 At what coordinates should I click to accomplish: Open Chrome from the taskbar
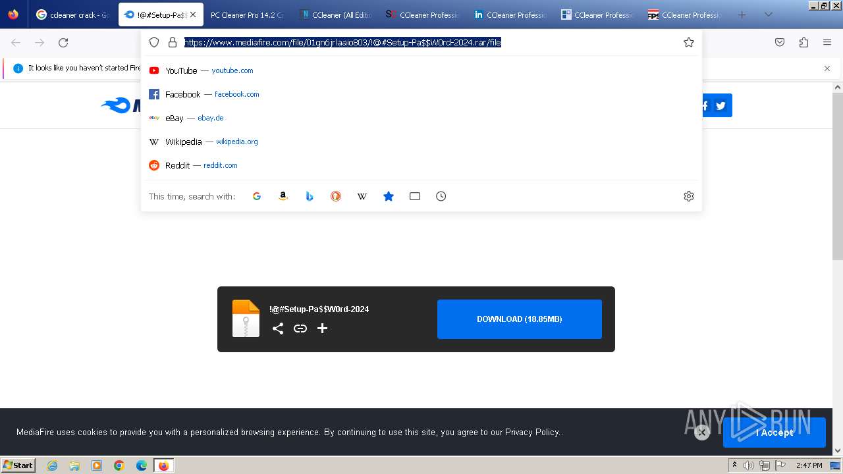pos(119,465)
